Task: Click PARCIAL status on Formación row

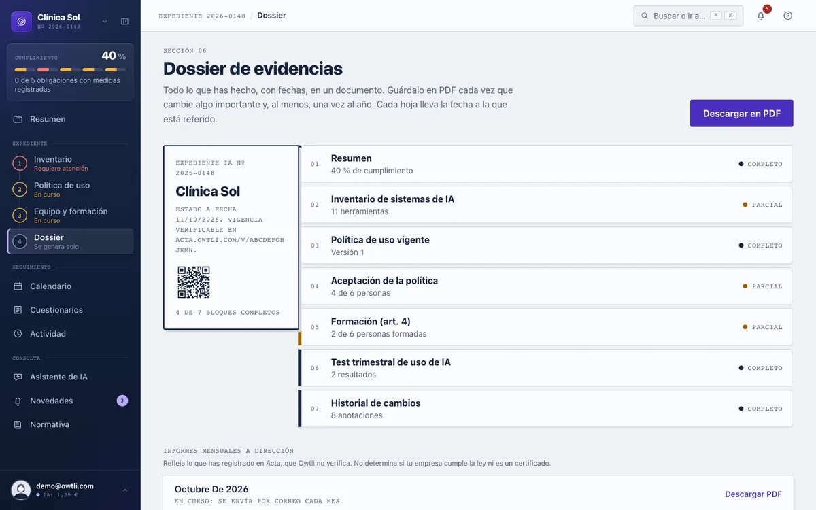Action: pyautogui.click(x=763, y=327)
